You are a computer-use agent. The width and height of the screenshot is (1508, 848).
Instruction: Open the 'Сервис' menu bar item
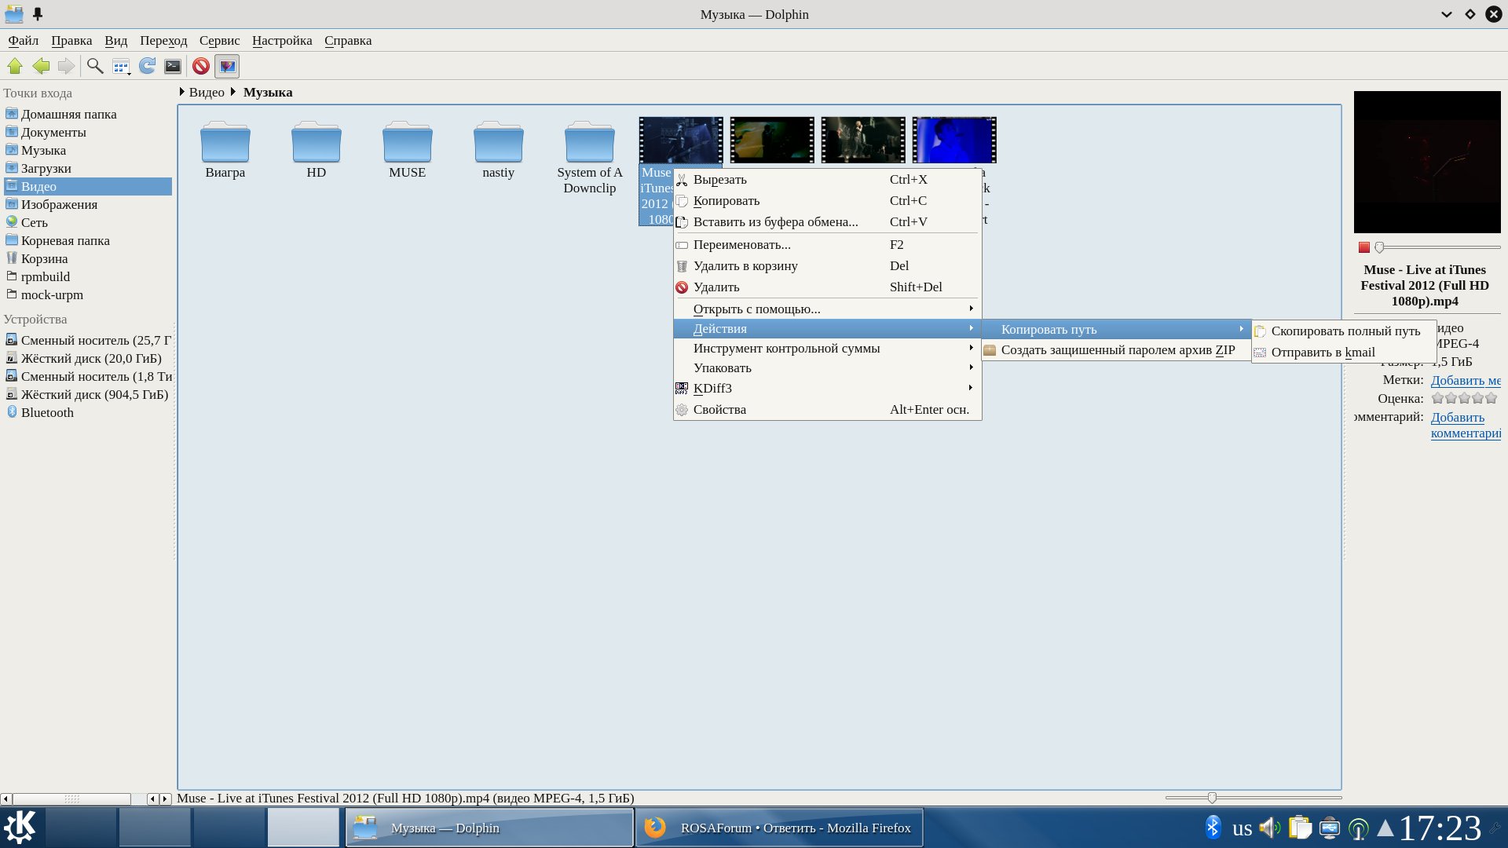pyautogui.click(x=219, y=41)
